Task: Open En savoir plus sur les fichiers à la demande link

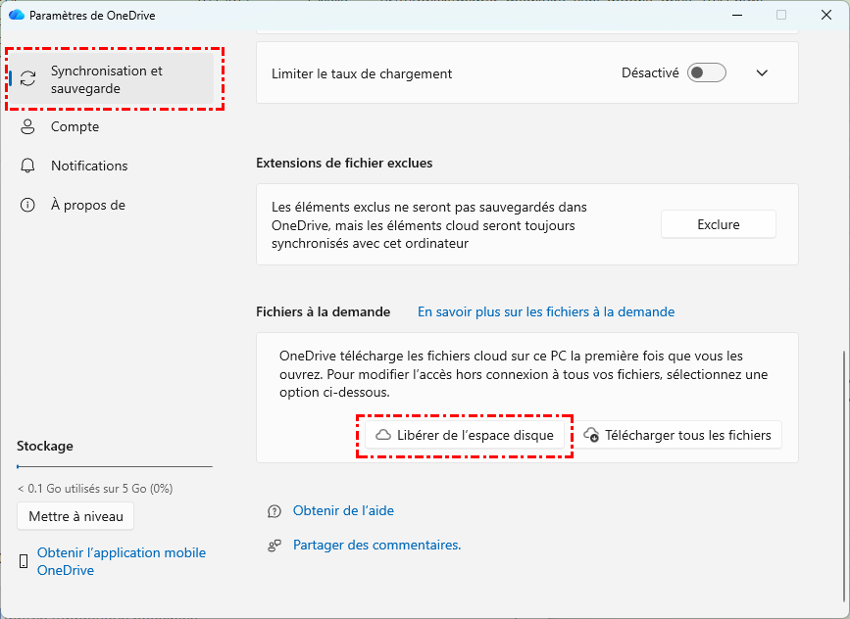Action: pyautogui.click(x=546, y=311)
